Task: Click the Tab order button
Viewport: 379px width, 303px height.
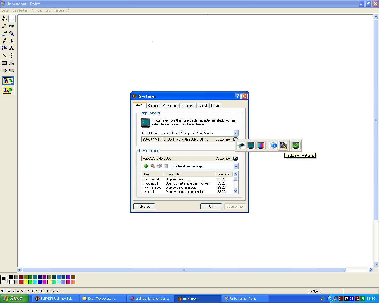Action: tap(144, 207)
